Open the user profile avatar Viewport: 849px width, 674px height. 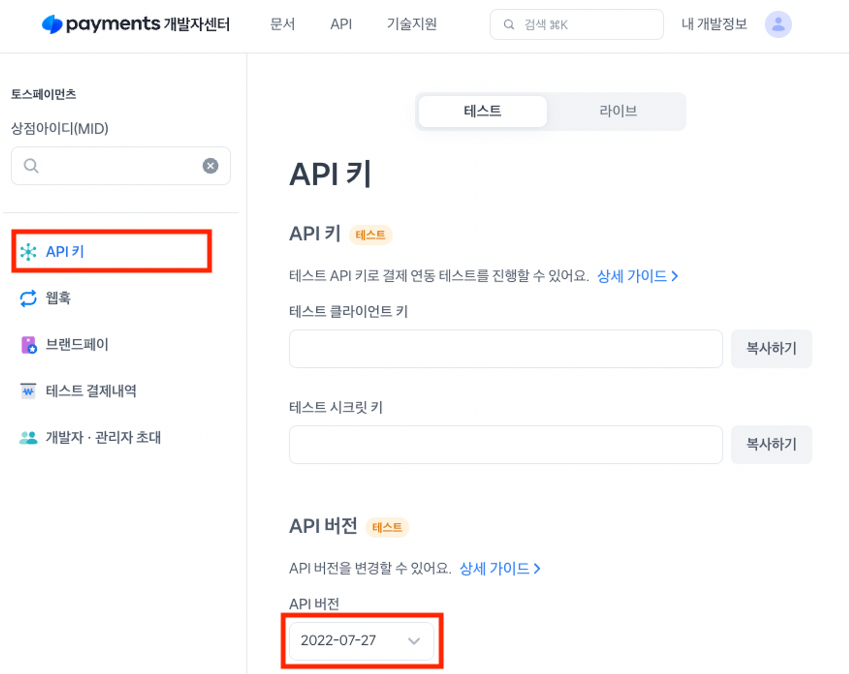[778, 24]
